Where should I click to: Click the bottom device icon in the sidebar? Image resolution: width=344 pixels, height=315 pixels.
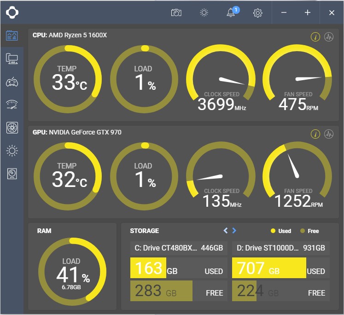(12, 174)
